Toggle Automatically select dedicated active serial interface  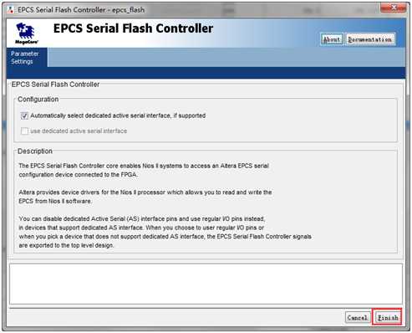(24, 115)
